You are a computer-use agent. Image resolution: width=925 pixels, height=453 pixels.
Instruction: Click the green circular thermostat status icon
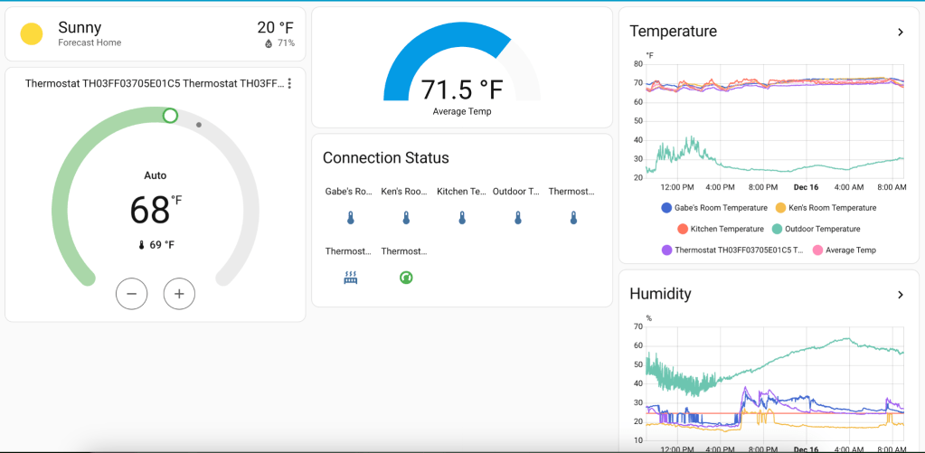[x=406, y=278]
